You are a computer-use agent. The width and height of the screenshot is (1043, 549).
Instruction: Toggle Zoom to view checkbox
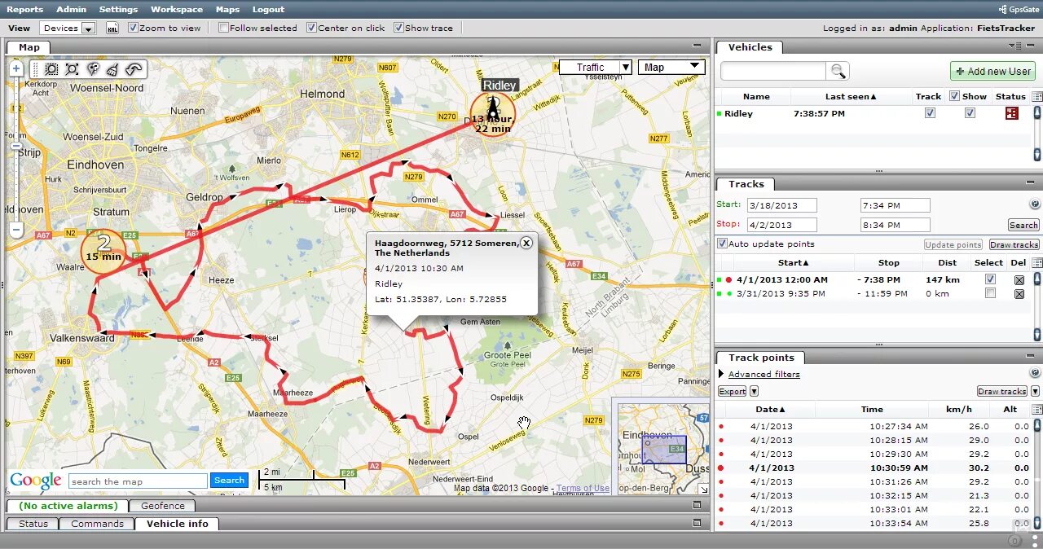click(134, 28)
